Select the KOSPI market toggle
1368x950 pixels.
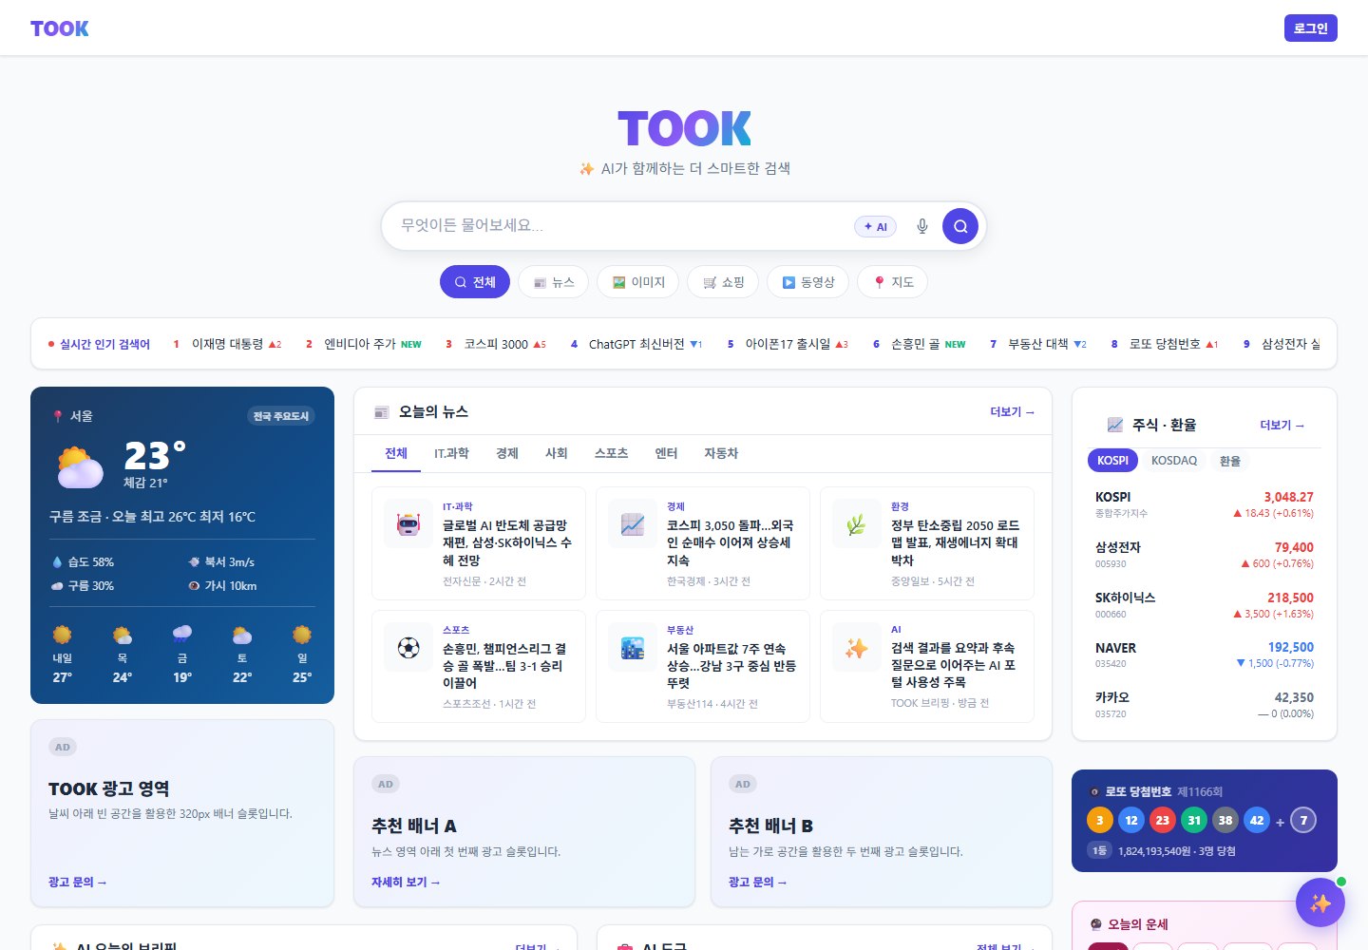coord(1112,461)
